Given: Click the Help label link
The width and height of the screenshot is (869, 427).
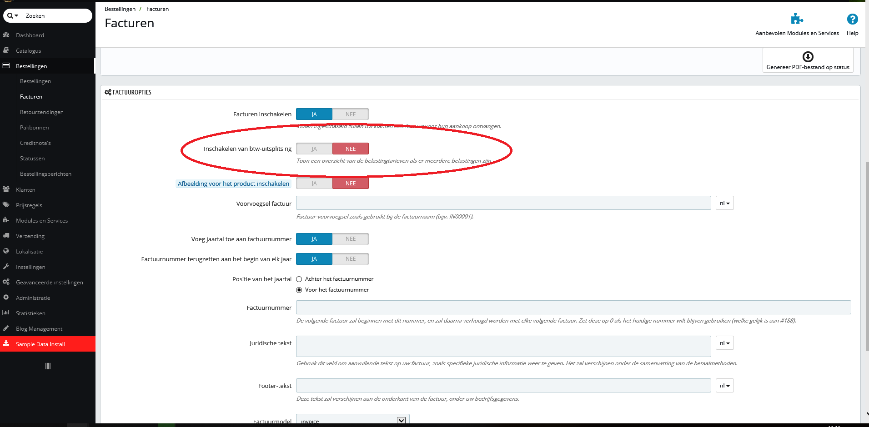Looking at the screenshot, I should [x=853, y=33].
